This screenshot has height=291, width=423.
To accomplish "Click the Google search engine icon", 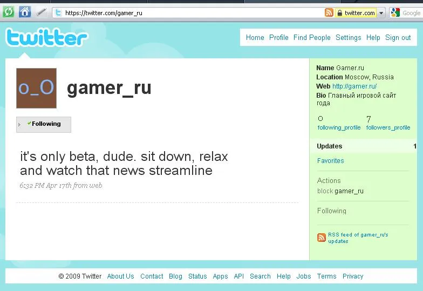I will [x=395, y=13].
